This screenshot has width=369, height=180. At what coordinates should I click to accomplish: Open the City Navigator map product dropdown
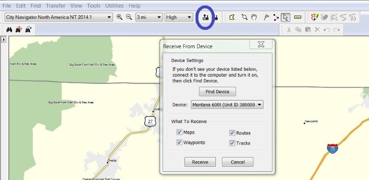[59, 17]
